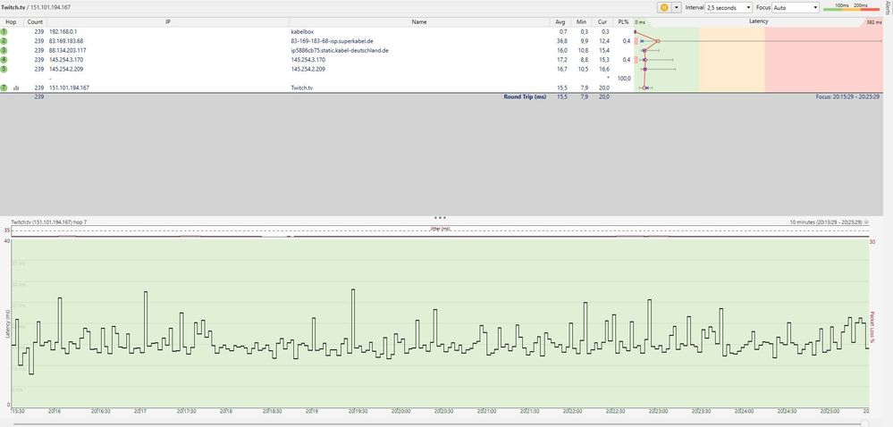893x427 pixels.
Task: Click the 36,8 average value for hop 2
Action: click(562, 41)
